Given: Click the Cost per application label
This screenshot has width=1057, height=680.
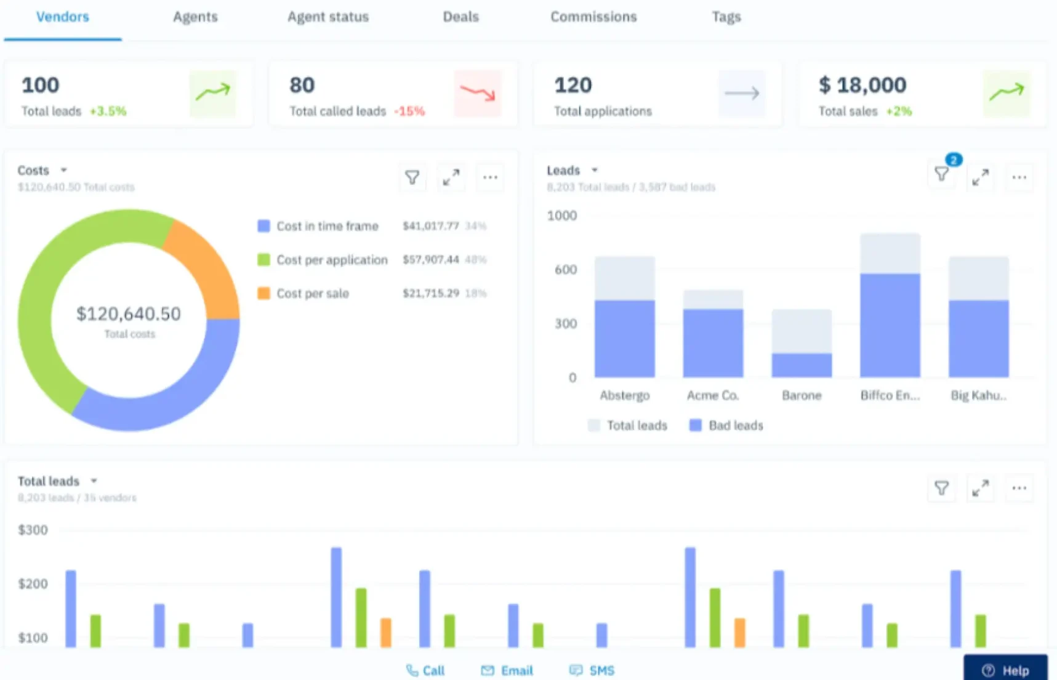Looking at the screenshot, I should click(x=332, y=260).
